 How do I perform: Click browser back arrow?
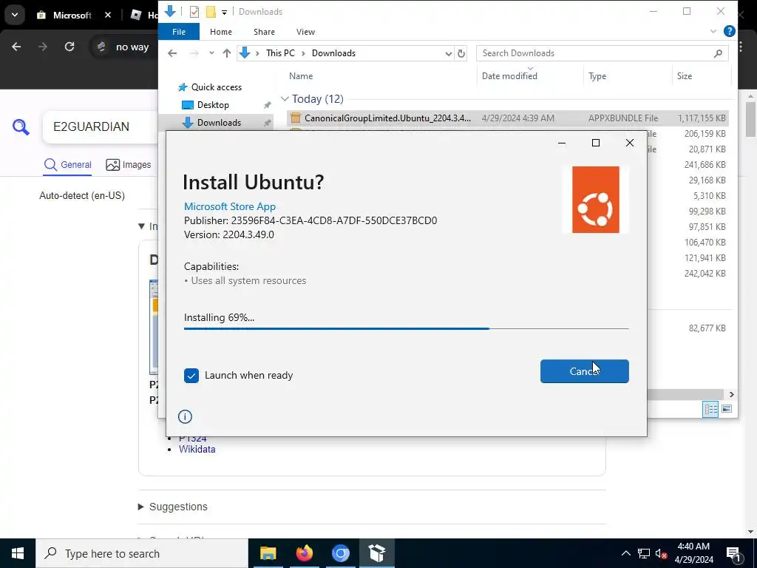click(x=16, y=47)
